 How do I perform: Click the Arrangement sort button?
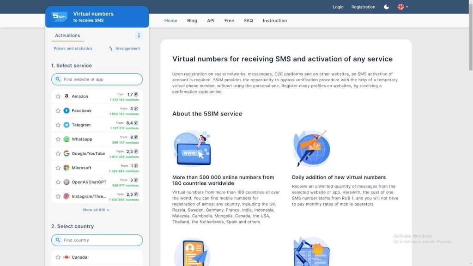click(124, 48)
